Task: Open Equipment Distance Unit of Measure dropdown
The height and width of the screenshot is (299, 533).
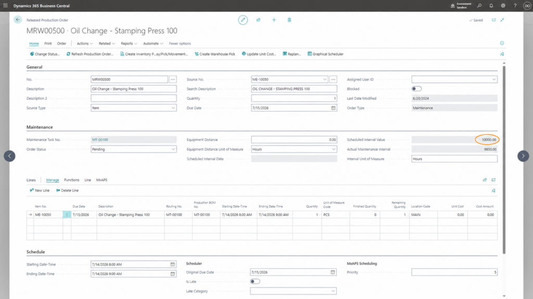Action: coord(333,149)
